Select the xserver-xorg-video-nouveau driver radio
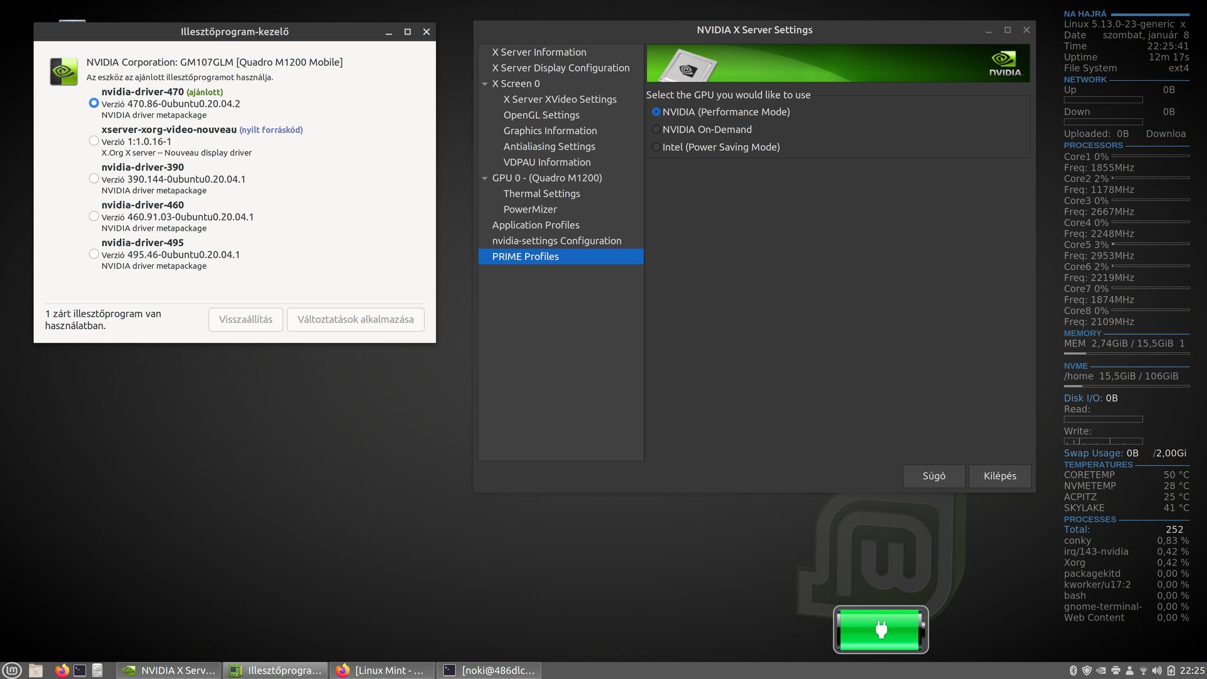1207x679 pixels. point(94,140)
